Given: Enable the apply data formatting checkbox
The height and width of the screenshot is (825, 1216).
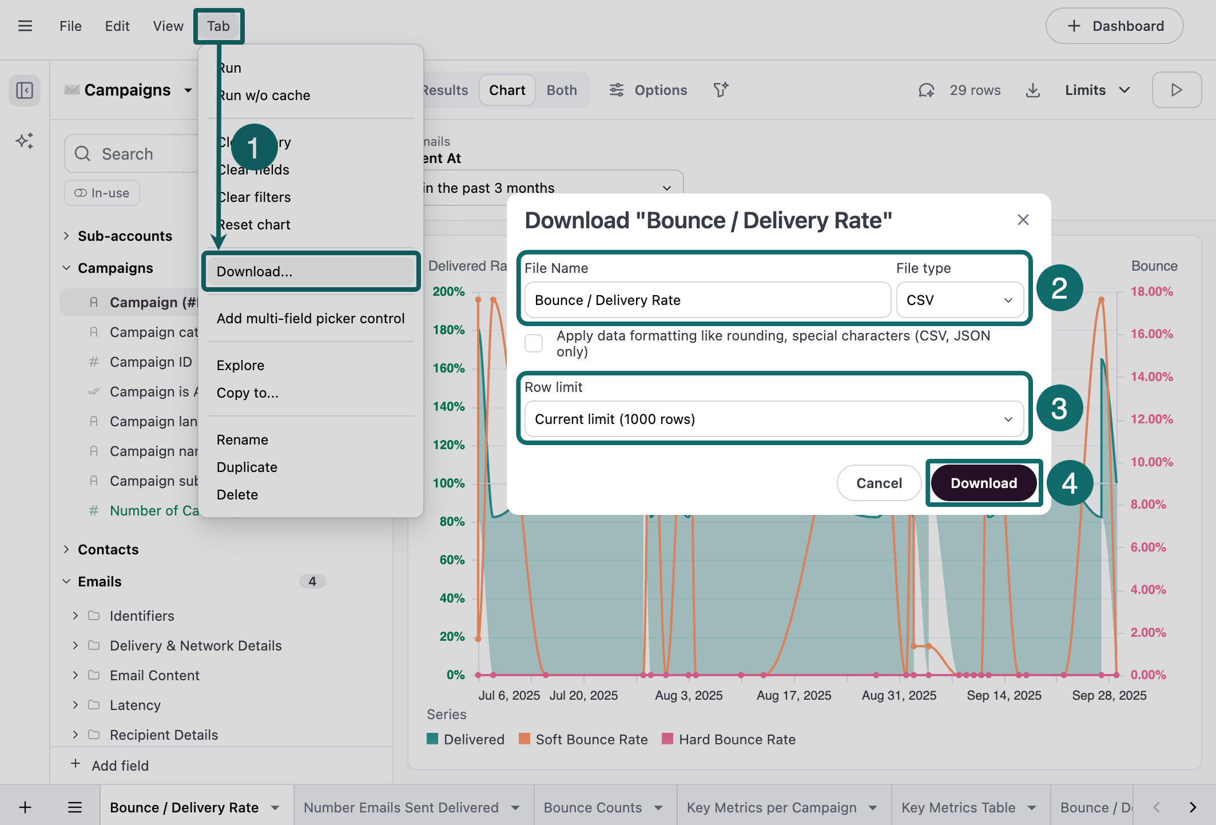Looking at the screenshot, I should pyautogui.click(x=534, y=343).
